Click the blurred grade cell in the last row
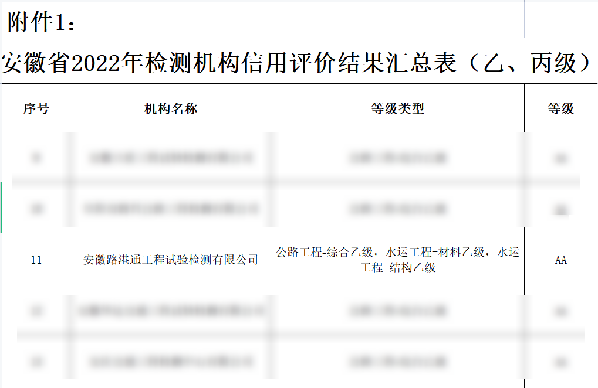This screenshot has width=598, height=388. point(560,359)
